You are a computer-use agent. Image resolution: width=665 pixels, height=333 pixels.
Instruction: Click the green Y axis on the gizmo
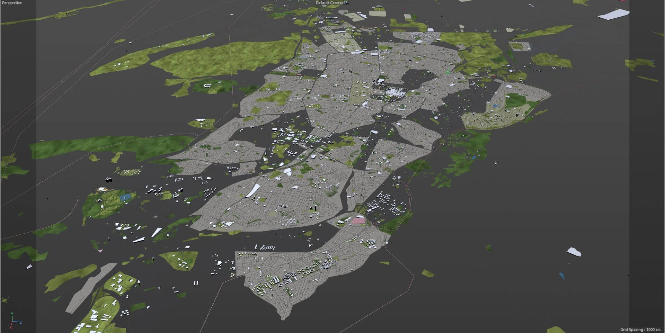(x=12, y=316)
